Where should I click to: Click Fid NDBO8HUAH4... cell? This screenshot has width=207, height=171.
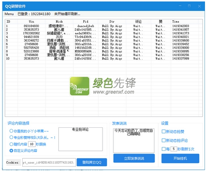[85, 51]
